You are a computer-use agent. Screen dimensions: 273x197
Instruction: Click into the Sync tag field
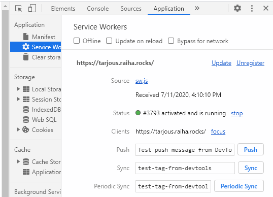(x=185, y=168)
